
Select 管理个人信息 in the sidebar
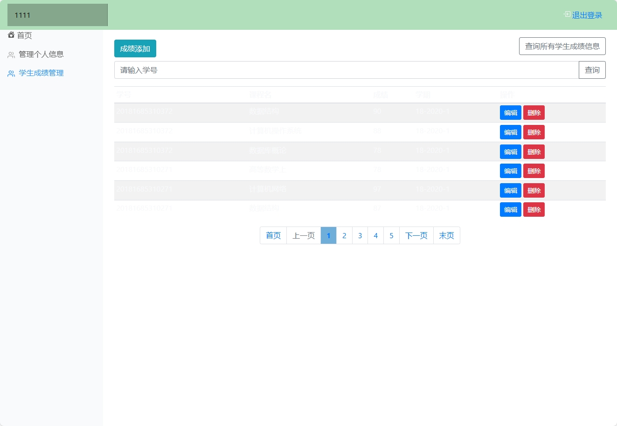tap(41, 54)
